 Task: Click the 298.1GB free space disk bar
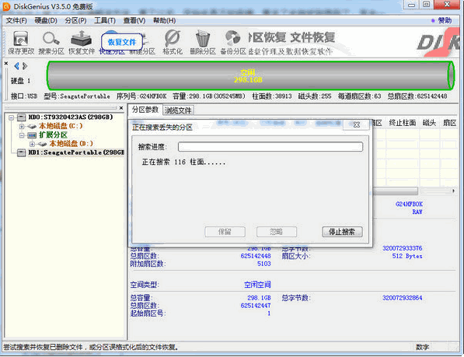coord(250,75)
